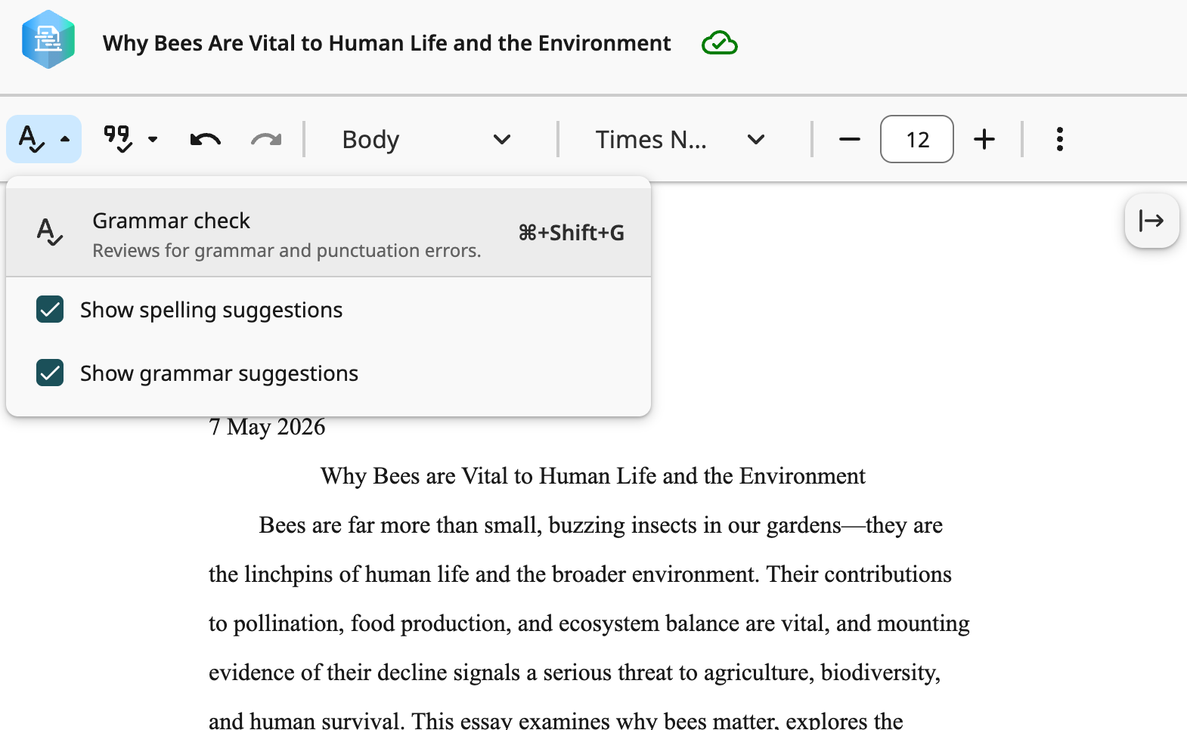Redo the last action
This screenshot has width=1187, height=730.
[266, 139]
